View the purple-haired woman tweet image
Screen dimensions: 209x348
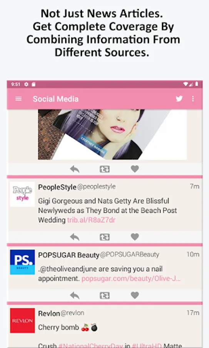(x=112, y=135)
